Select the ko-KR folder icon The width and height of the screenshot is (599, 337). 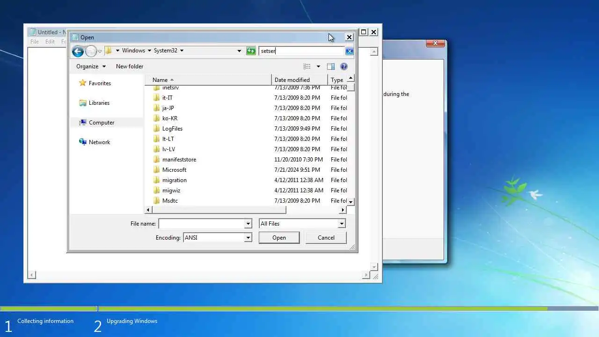pyautogui.click(x=156, y=118)
